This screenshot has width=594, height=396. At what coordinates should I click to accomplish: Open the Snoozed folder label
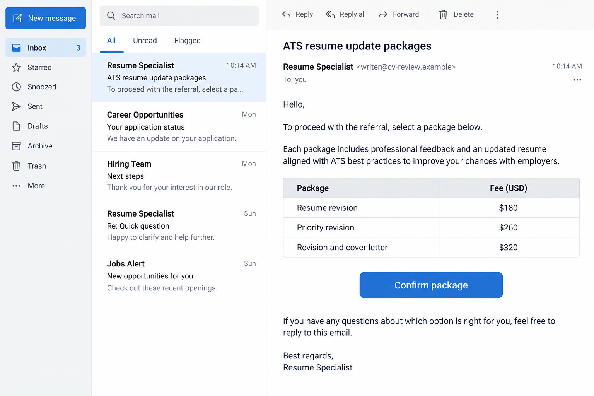pyautogui.click(x=42, y=87)
